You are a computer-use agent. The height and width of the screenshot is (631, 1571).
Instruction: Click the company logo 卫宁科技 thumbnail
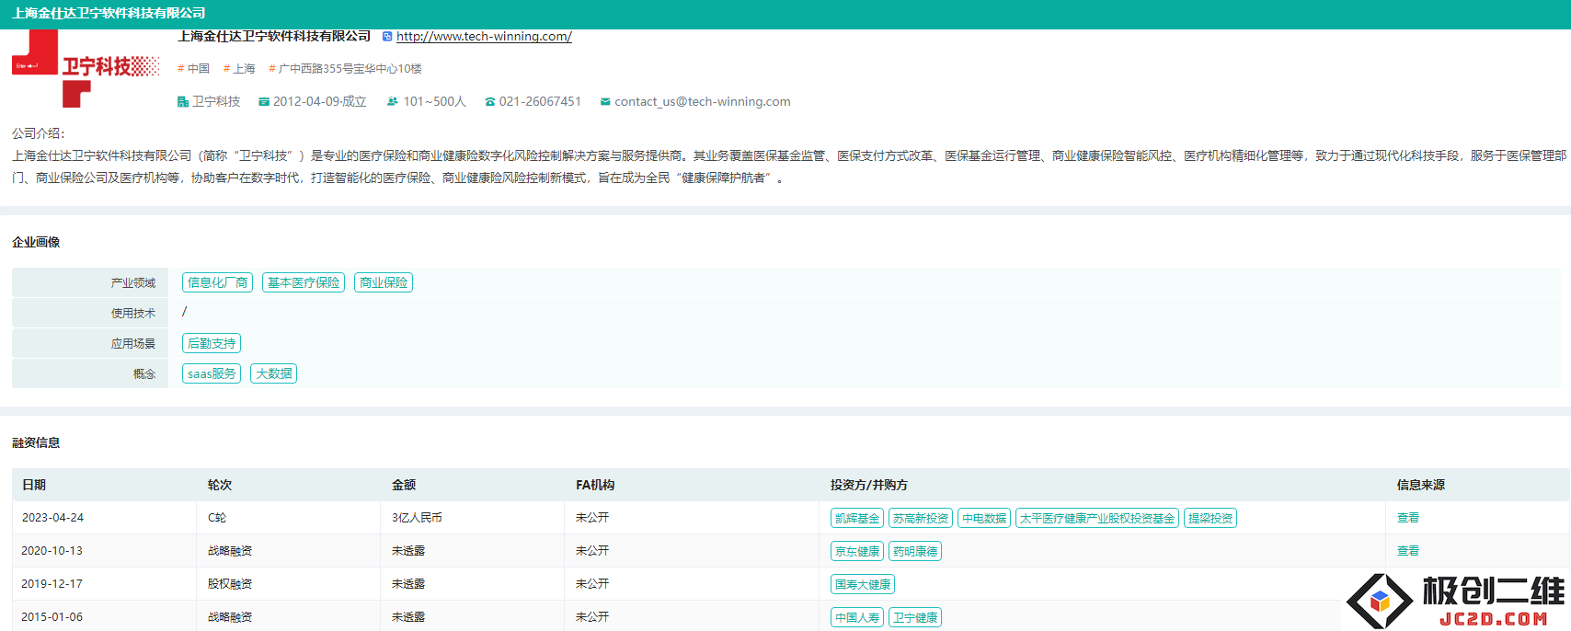[x=86, y=68]
